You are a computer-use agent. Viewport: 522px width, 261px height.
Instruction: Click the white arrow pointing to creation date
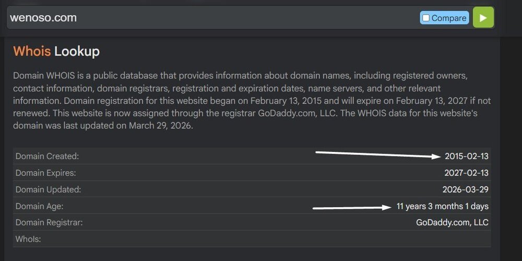click(378, 155)
